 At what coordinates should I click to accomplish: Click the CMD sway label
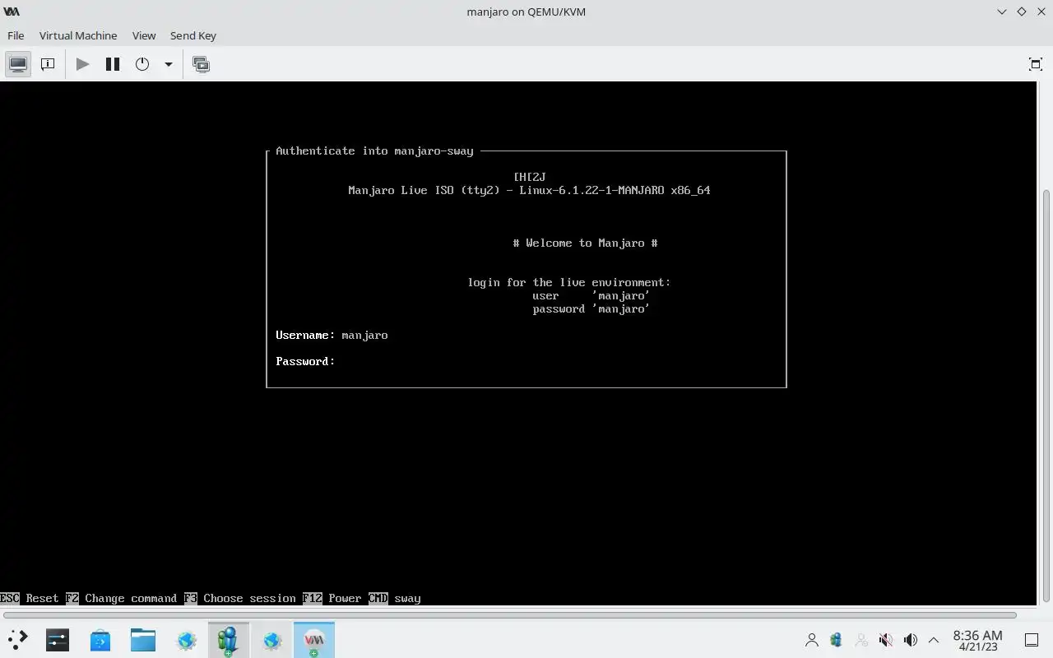394,598
